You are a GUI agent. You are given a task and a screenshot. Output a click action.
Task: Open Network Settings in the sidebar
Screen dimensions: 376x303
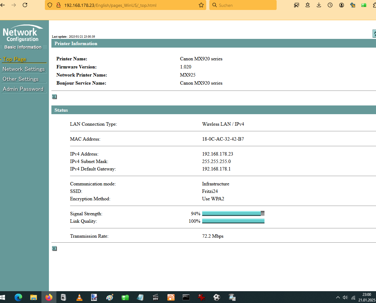[x=24, y=69]
